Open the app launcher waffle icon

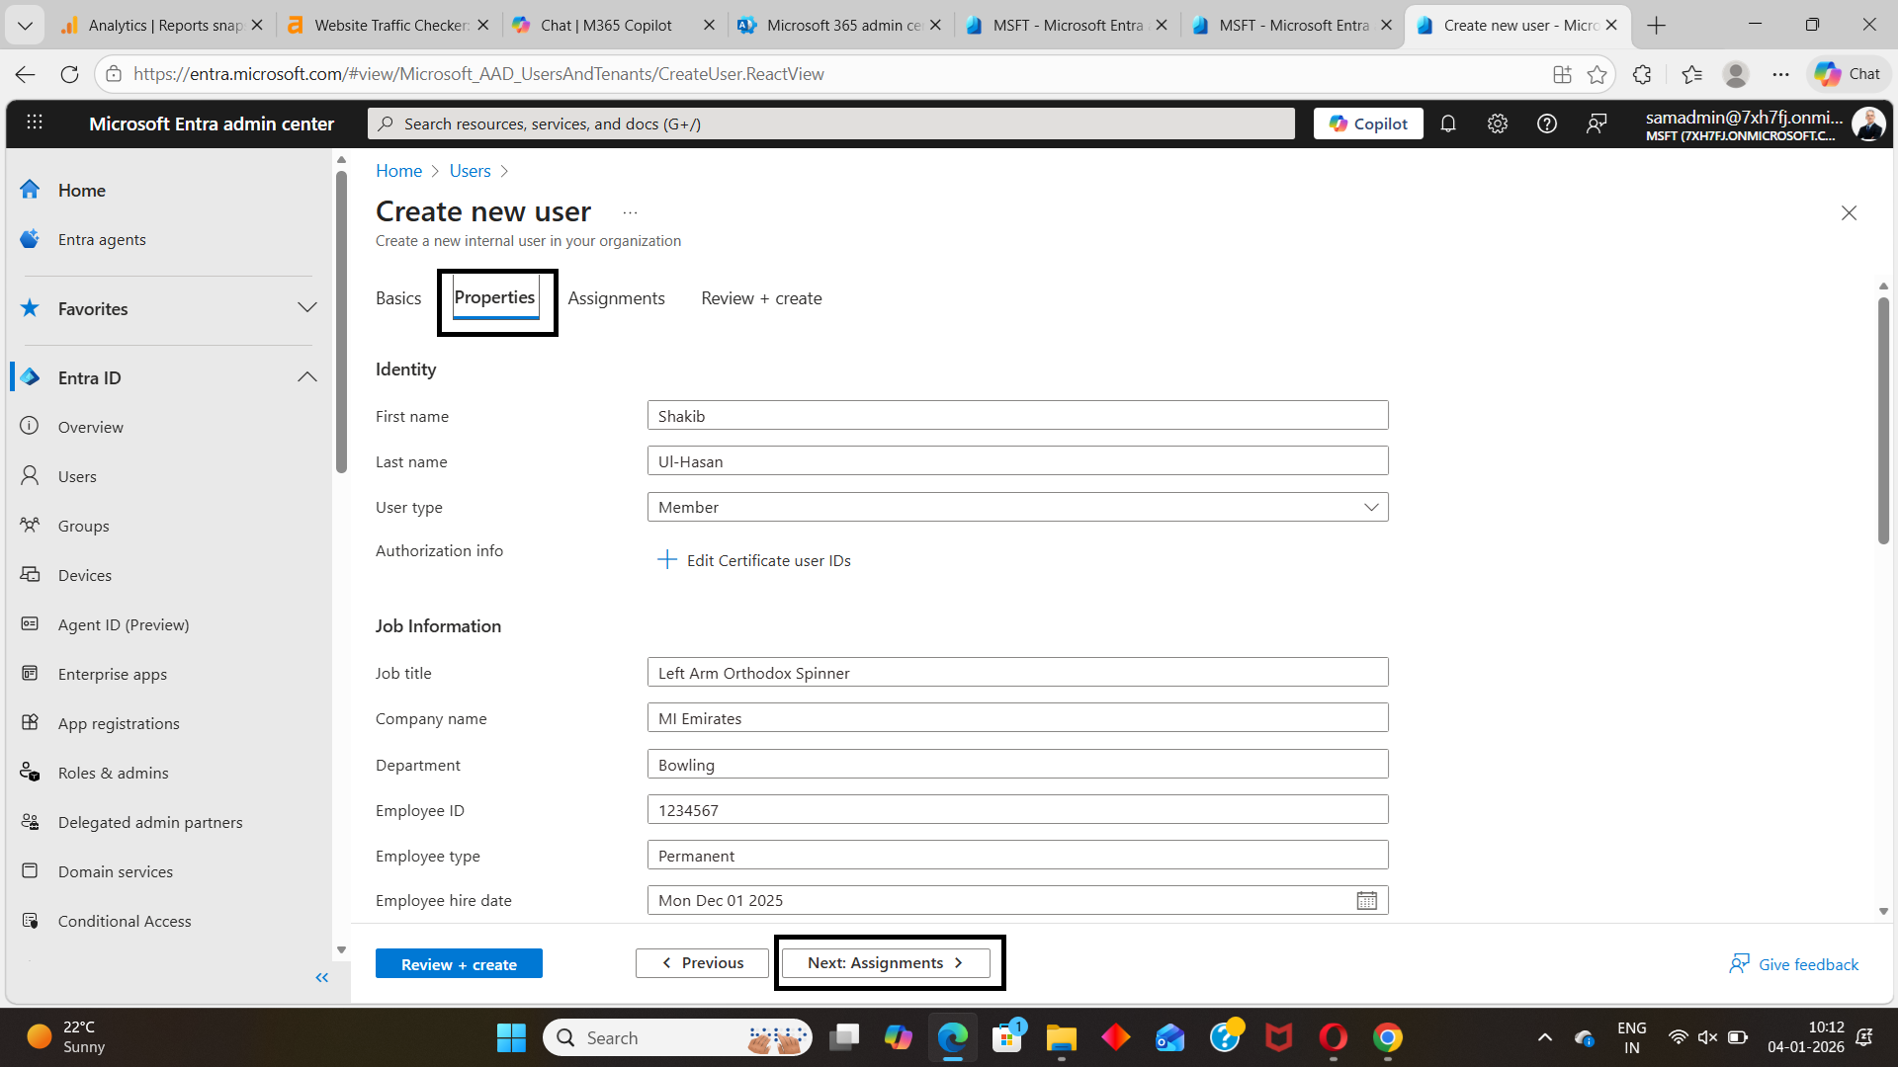[x=35, y=123]
